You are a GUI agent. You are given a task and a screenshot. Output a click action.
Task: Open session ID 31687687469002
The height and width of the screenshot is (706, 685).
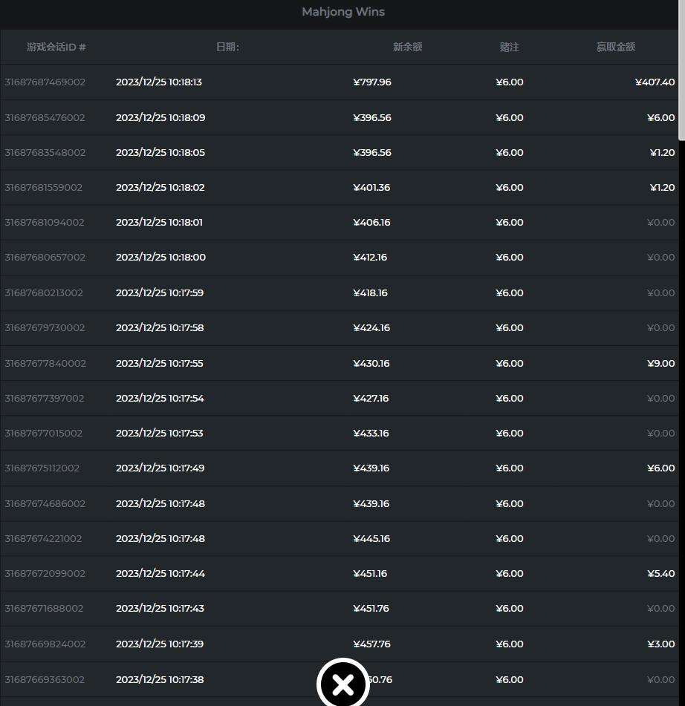click(x=45, y=82)
